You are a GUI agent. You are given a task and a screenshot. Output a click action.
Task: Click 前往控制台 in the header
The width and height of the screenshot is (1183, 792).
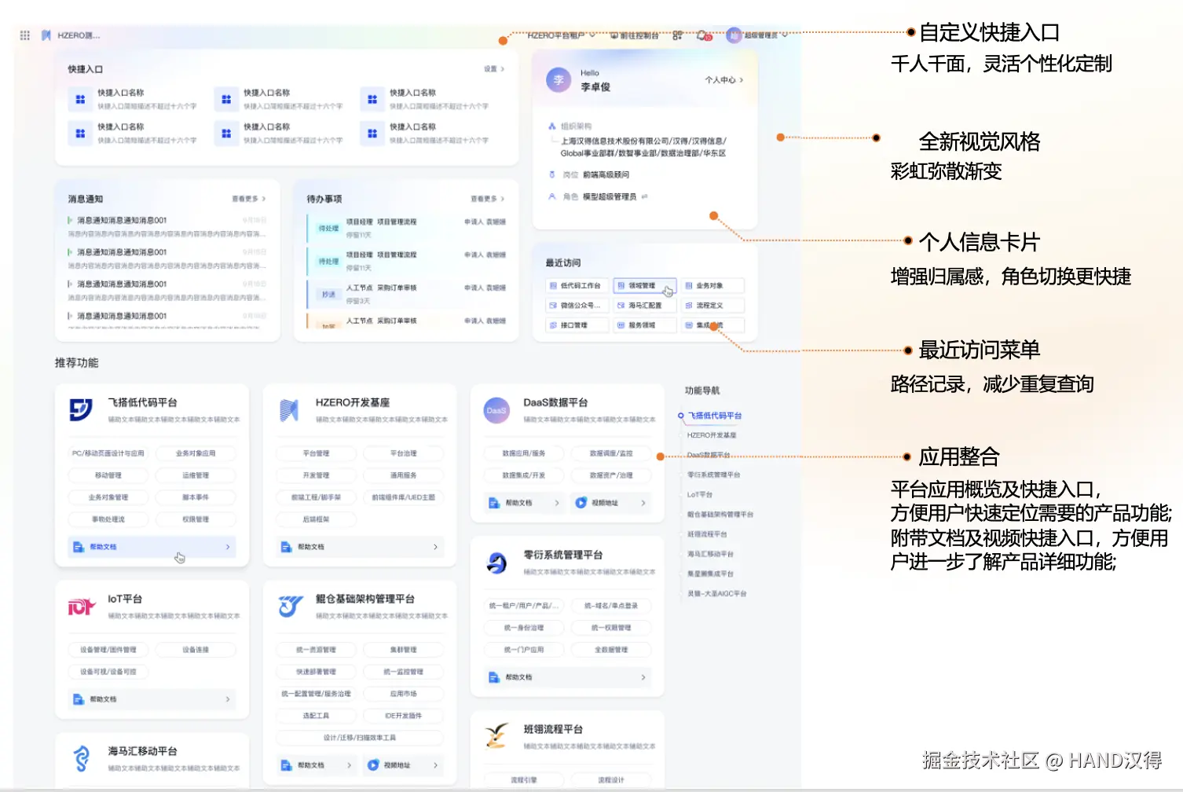(635, 35)
